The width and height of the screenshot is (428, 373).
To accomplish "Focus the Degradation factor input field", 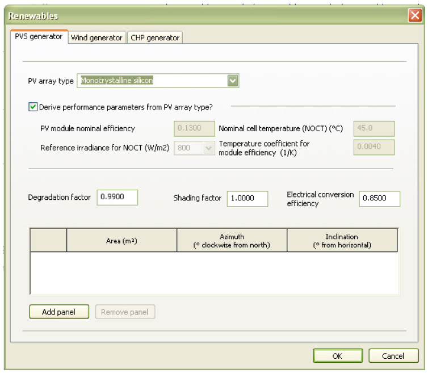I will [x=118, y=197].
